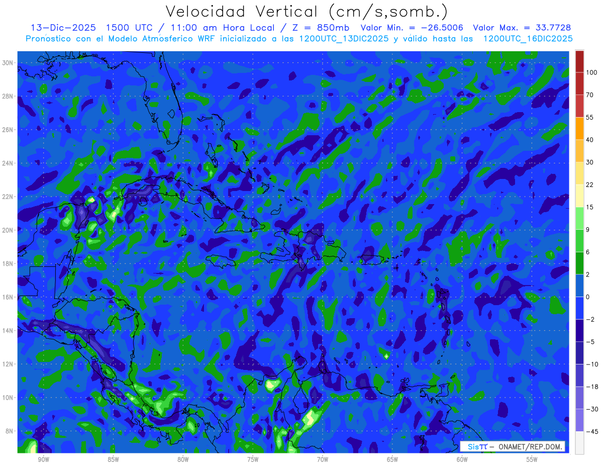
Task: Click the dark red swatch above 100
Action: click(579, 61)
